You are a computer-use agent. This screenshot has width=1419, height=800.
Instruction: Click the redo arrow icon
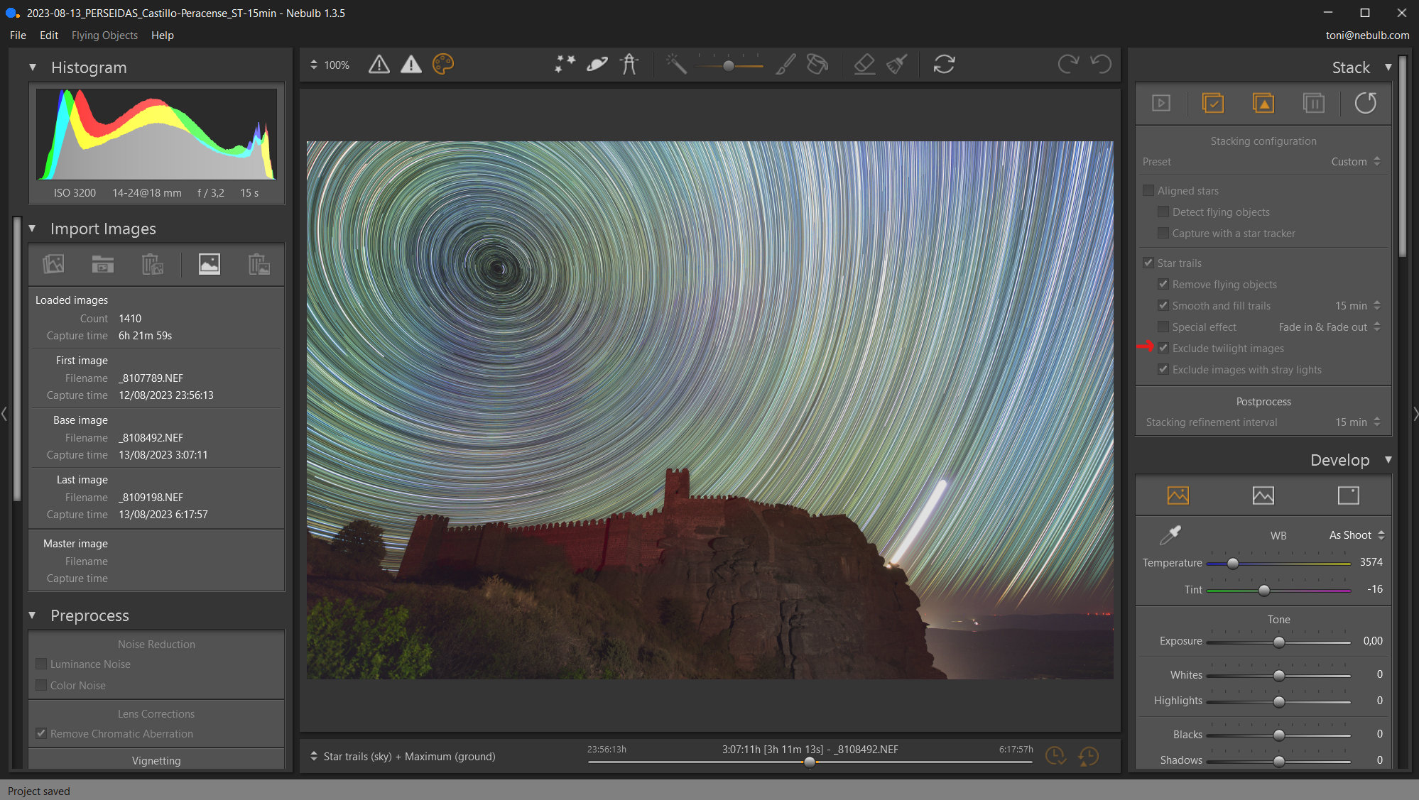point(1068,65)
